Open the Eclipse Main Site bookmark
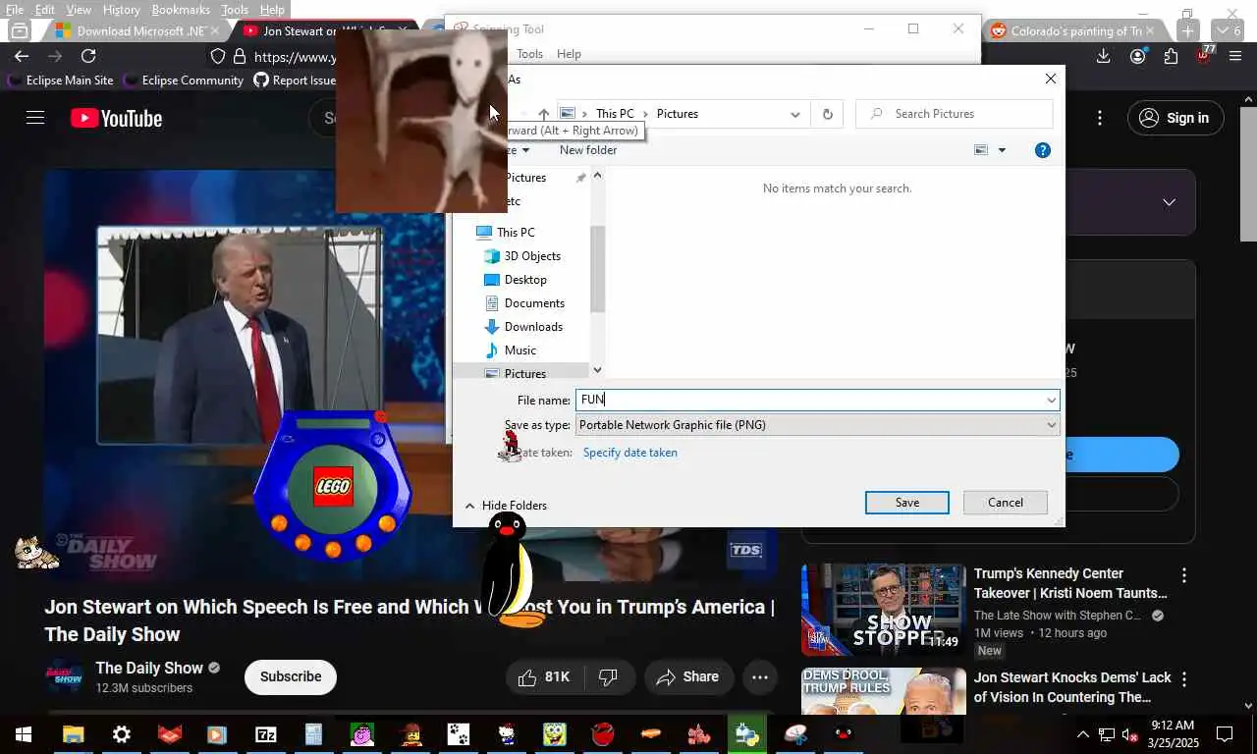 pos(60,81)
